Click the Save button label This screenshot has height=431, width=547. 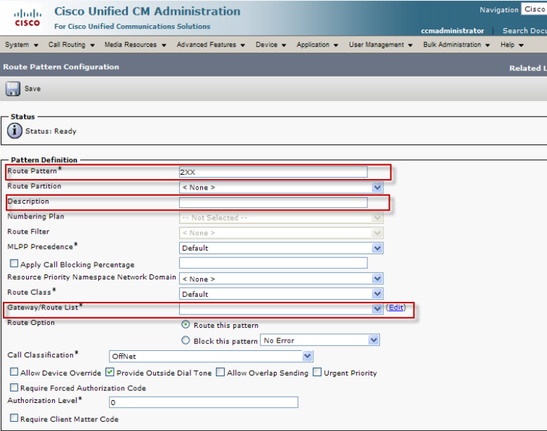(x=32, y=88)
